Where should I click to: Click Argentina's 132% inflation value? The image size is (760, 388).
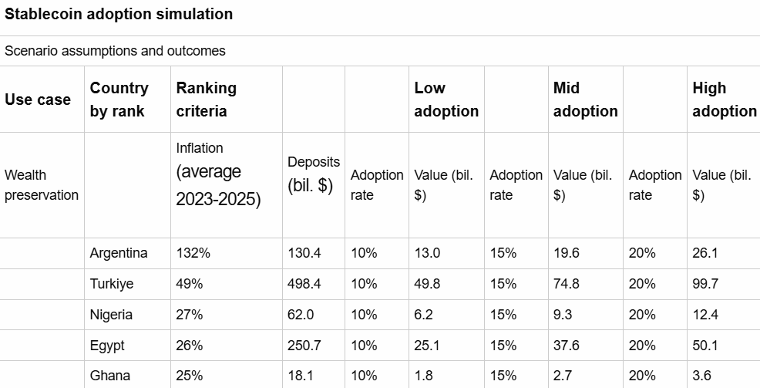190,253
